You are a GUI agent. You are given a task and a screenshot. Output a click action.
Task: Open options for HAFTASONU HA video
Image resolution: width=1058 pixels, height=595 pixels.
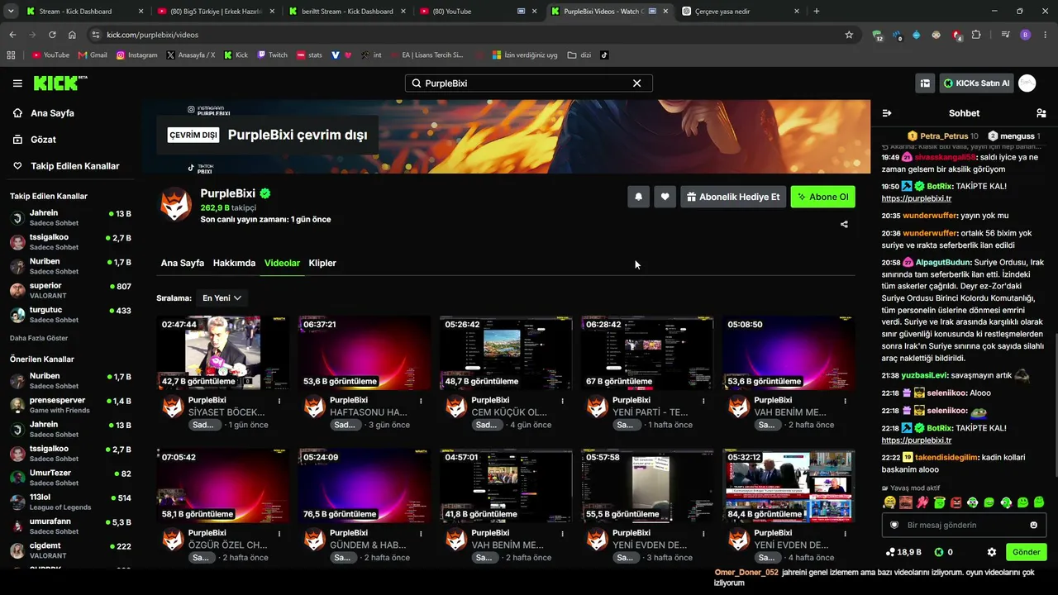click(x=421, y=401)
